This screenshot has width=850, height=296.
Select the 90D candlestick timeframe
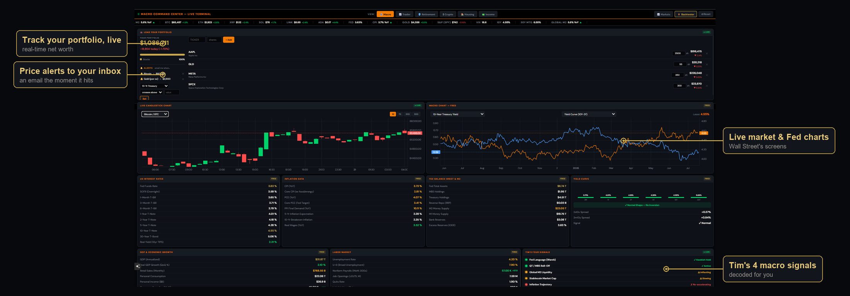(416, 114)
